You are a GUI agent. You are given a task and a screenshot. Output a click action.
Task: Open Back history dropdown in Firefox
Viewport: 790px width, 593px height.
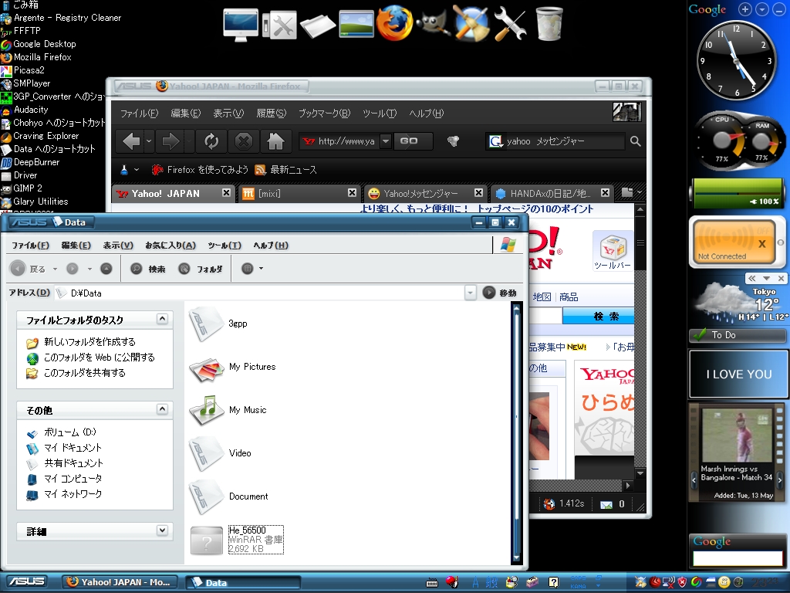149,142
